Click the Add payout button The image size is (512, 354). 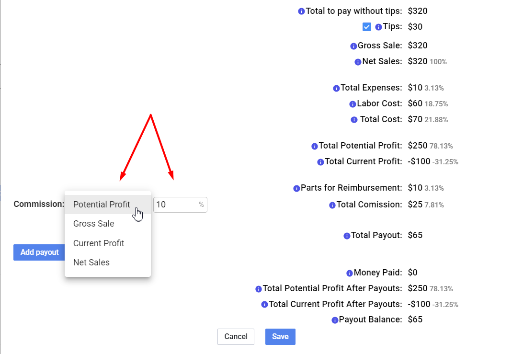point(39,252)
